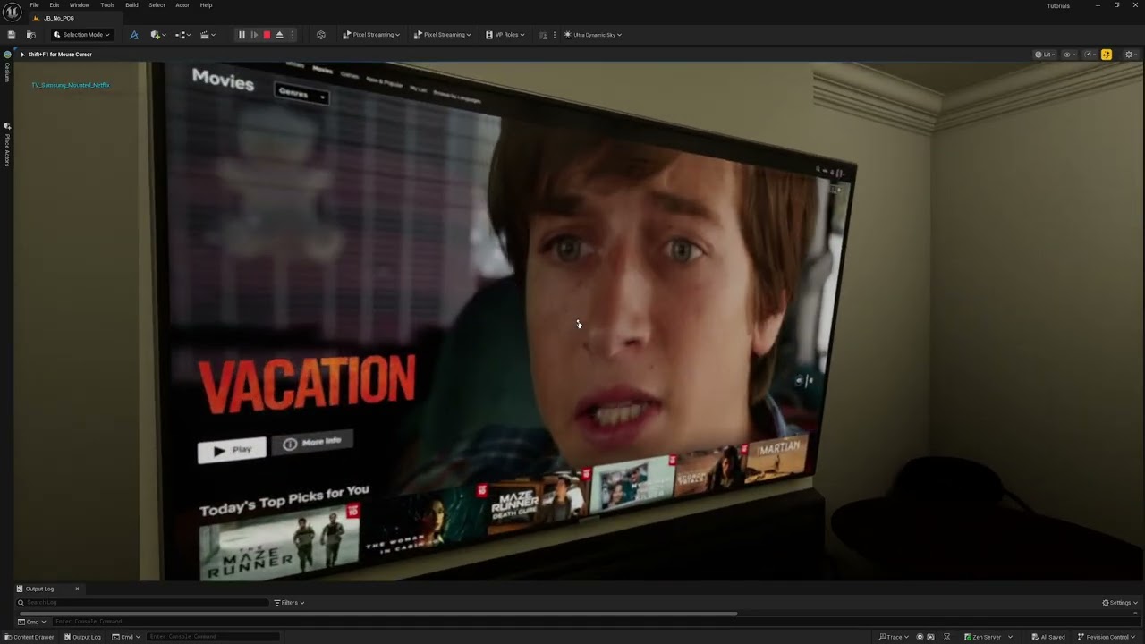The width and height of the screenshot is (1145, 644).
Task: Select the TV_Samsung_Mounted_Netflix label
Action: point(70,85)
